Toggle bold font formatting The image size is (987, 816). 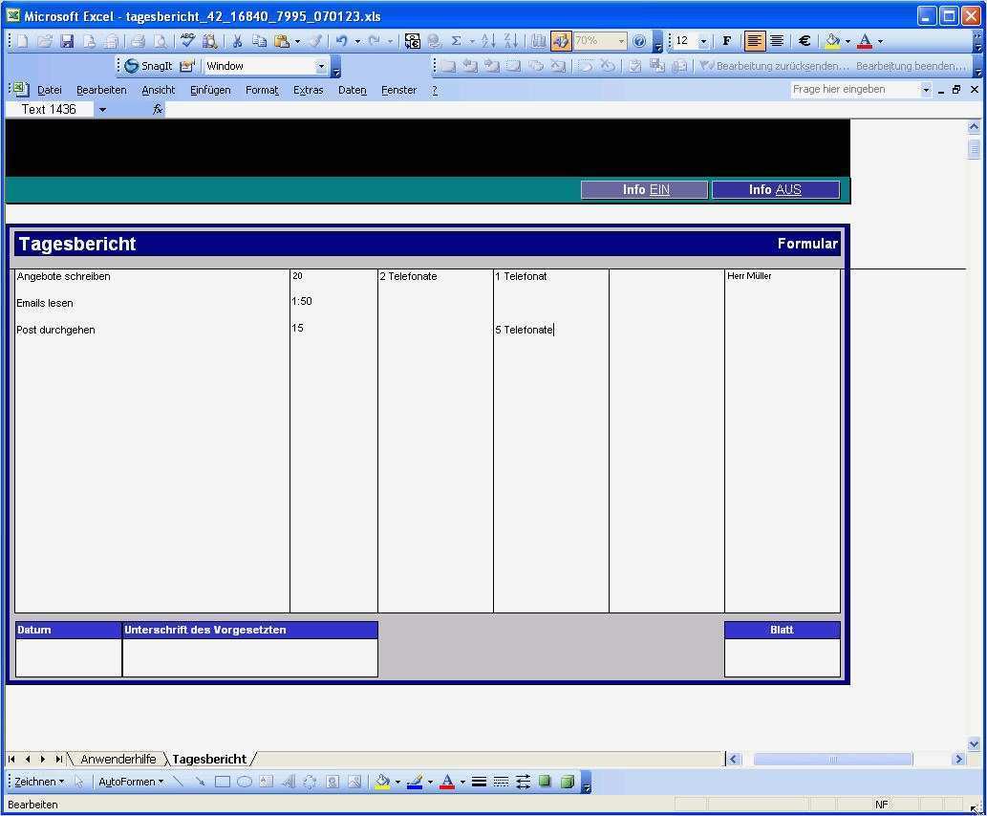point(726,41)
